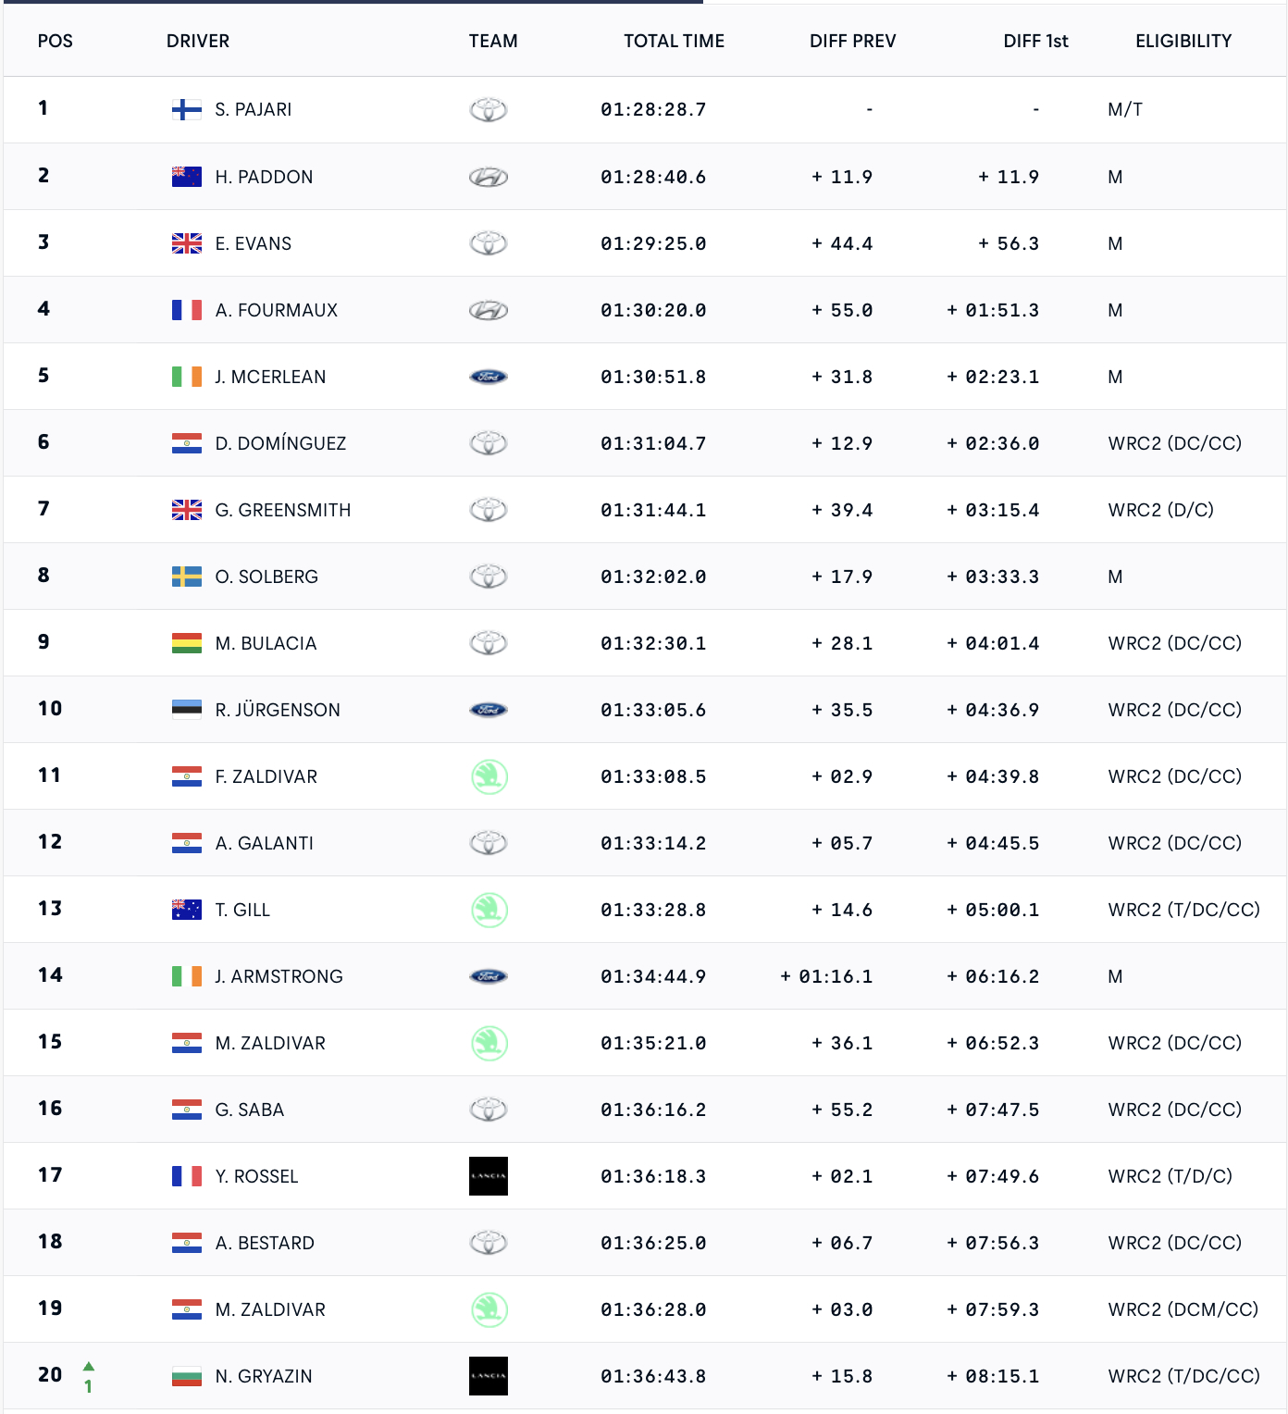This screenshot has width=1288, height=1414.
Task: Click J. ARMSTRONG's total time 01:34:44.9
Action: [653, 976]
